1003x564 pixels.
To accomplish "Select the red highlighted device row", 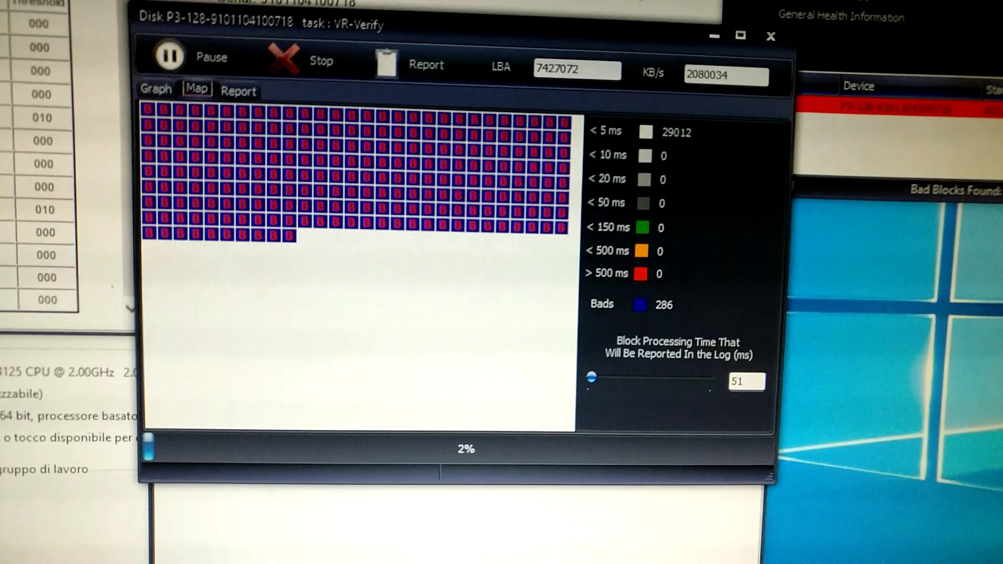I will (896, 108).
